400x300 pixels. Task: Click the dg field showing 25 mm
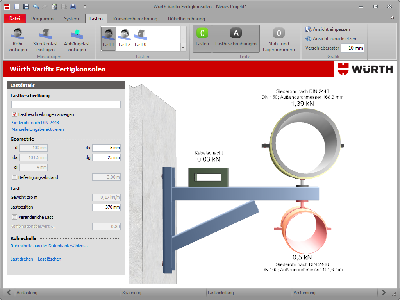[106, 157]
